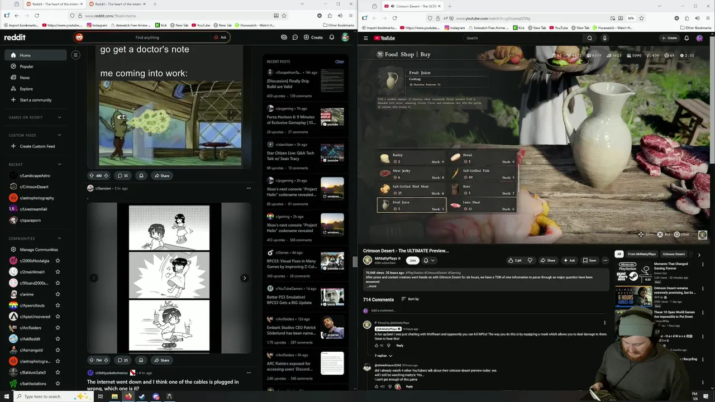Open Explore in Reddit sidebar
Screen dimensions: 715x402
tap(36, 89)
